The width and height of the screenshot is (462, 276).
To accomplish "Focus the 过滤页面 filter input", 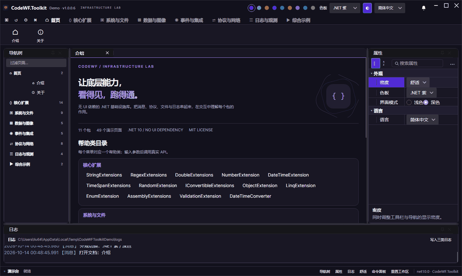I will coord(36,63).
